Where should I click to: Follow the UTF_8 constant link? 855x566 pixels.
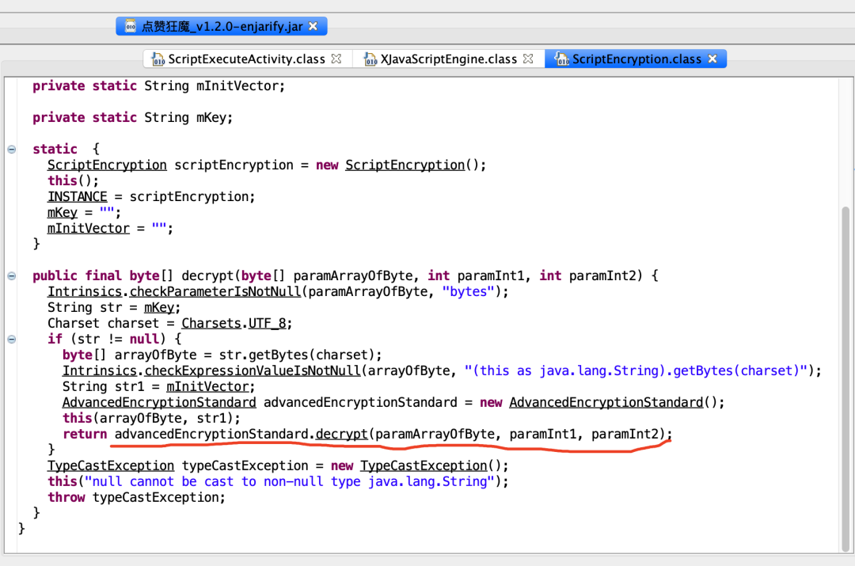[268, 323]
